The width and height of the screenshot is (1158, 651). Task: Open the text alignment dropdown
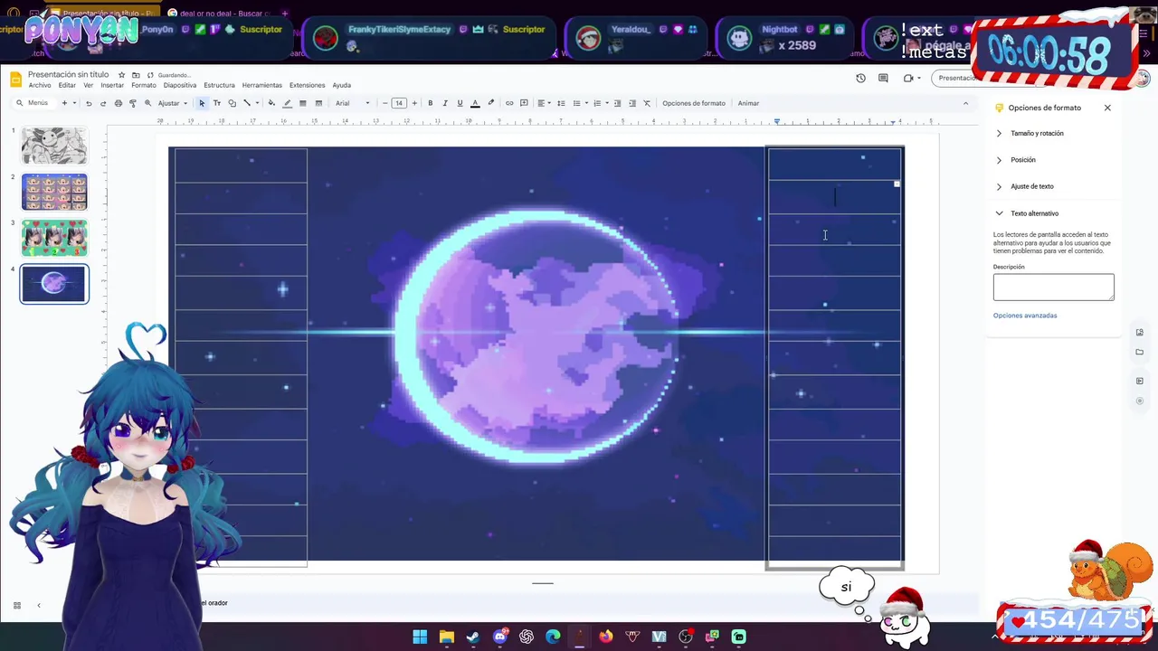tap(543, 103)
